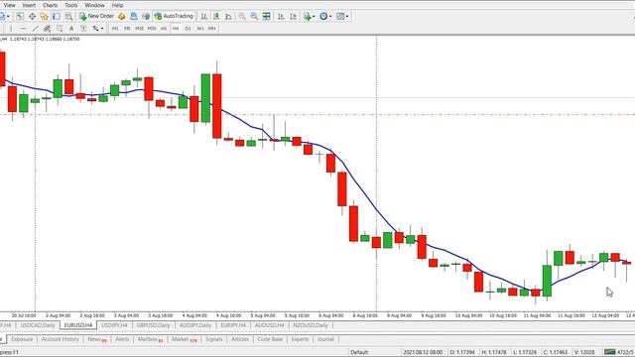The width and height of the screenshot is (635, 357).
Task: Toggle chart auto scroll icon
Action: coord(281,16)
